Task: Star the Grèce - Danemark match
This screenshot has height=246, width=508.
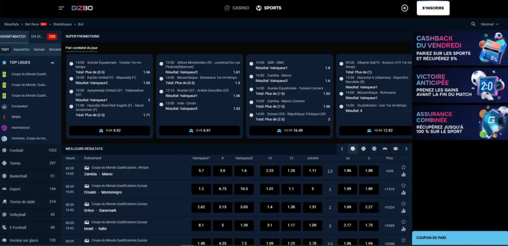Action: tap(403, 204)
